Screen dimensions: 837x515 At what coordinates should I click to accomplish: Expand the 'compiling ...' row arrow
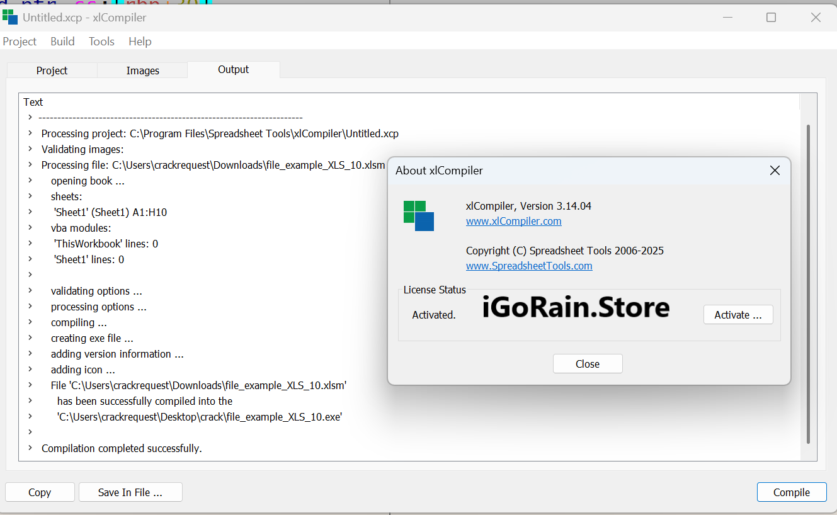(30, 322)
